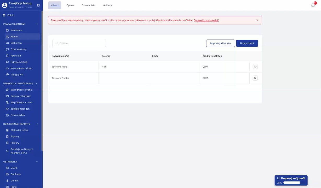This screenshot has width=321, height=188.
Task: Collapse the Promocja i współpraca section
Action: click(x=37, y=84)
